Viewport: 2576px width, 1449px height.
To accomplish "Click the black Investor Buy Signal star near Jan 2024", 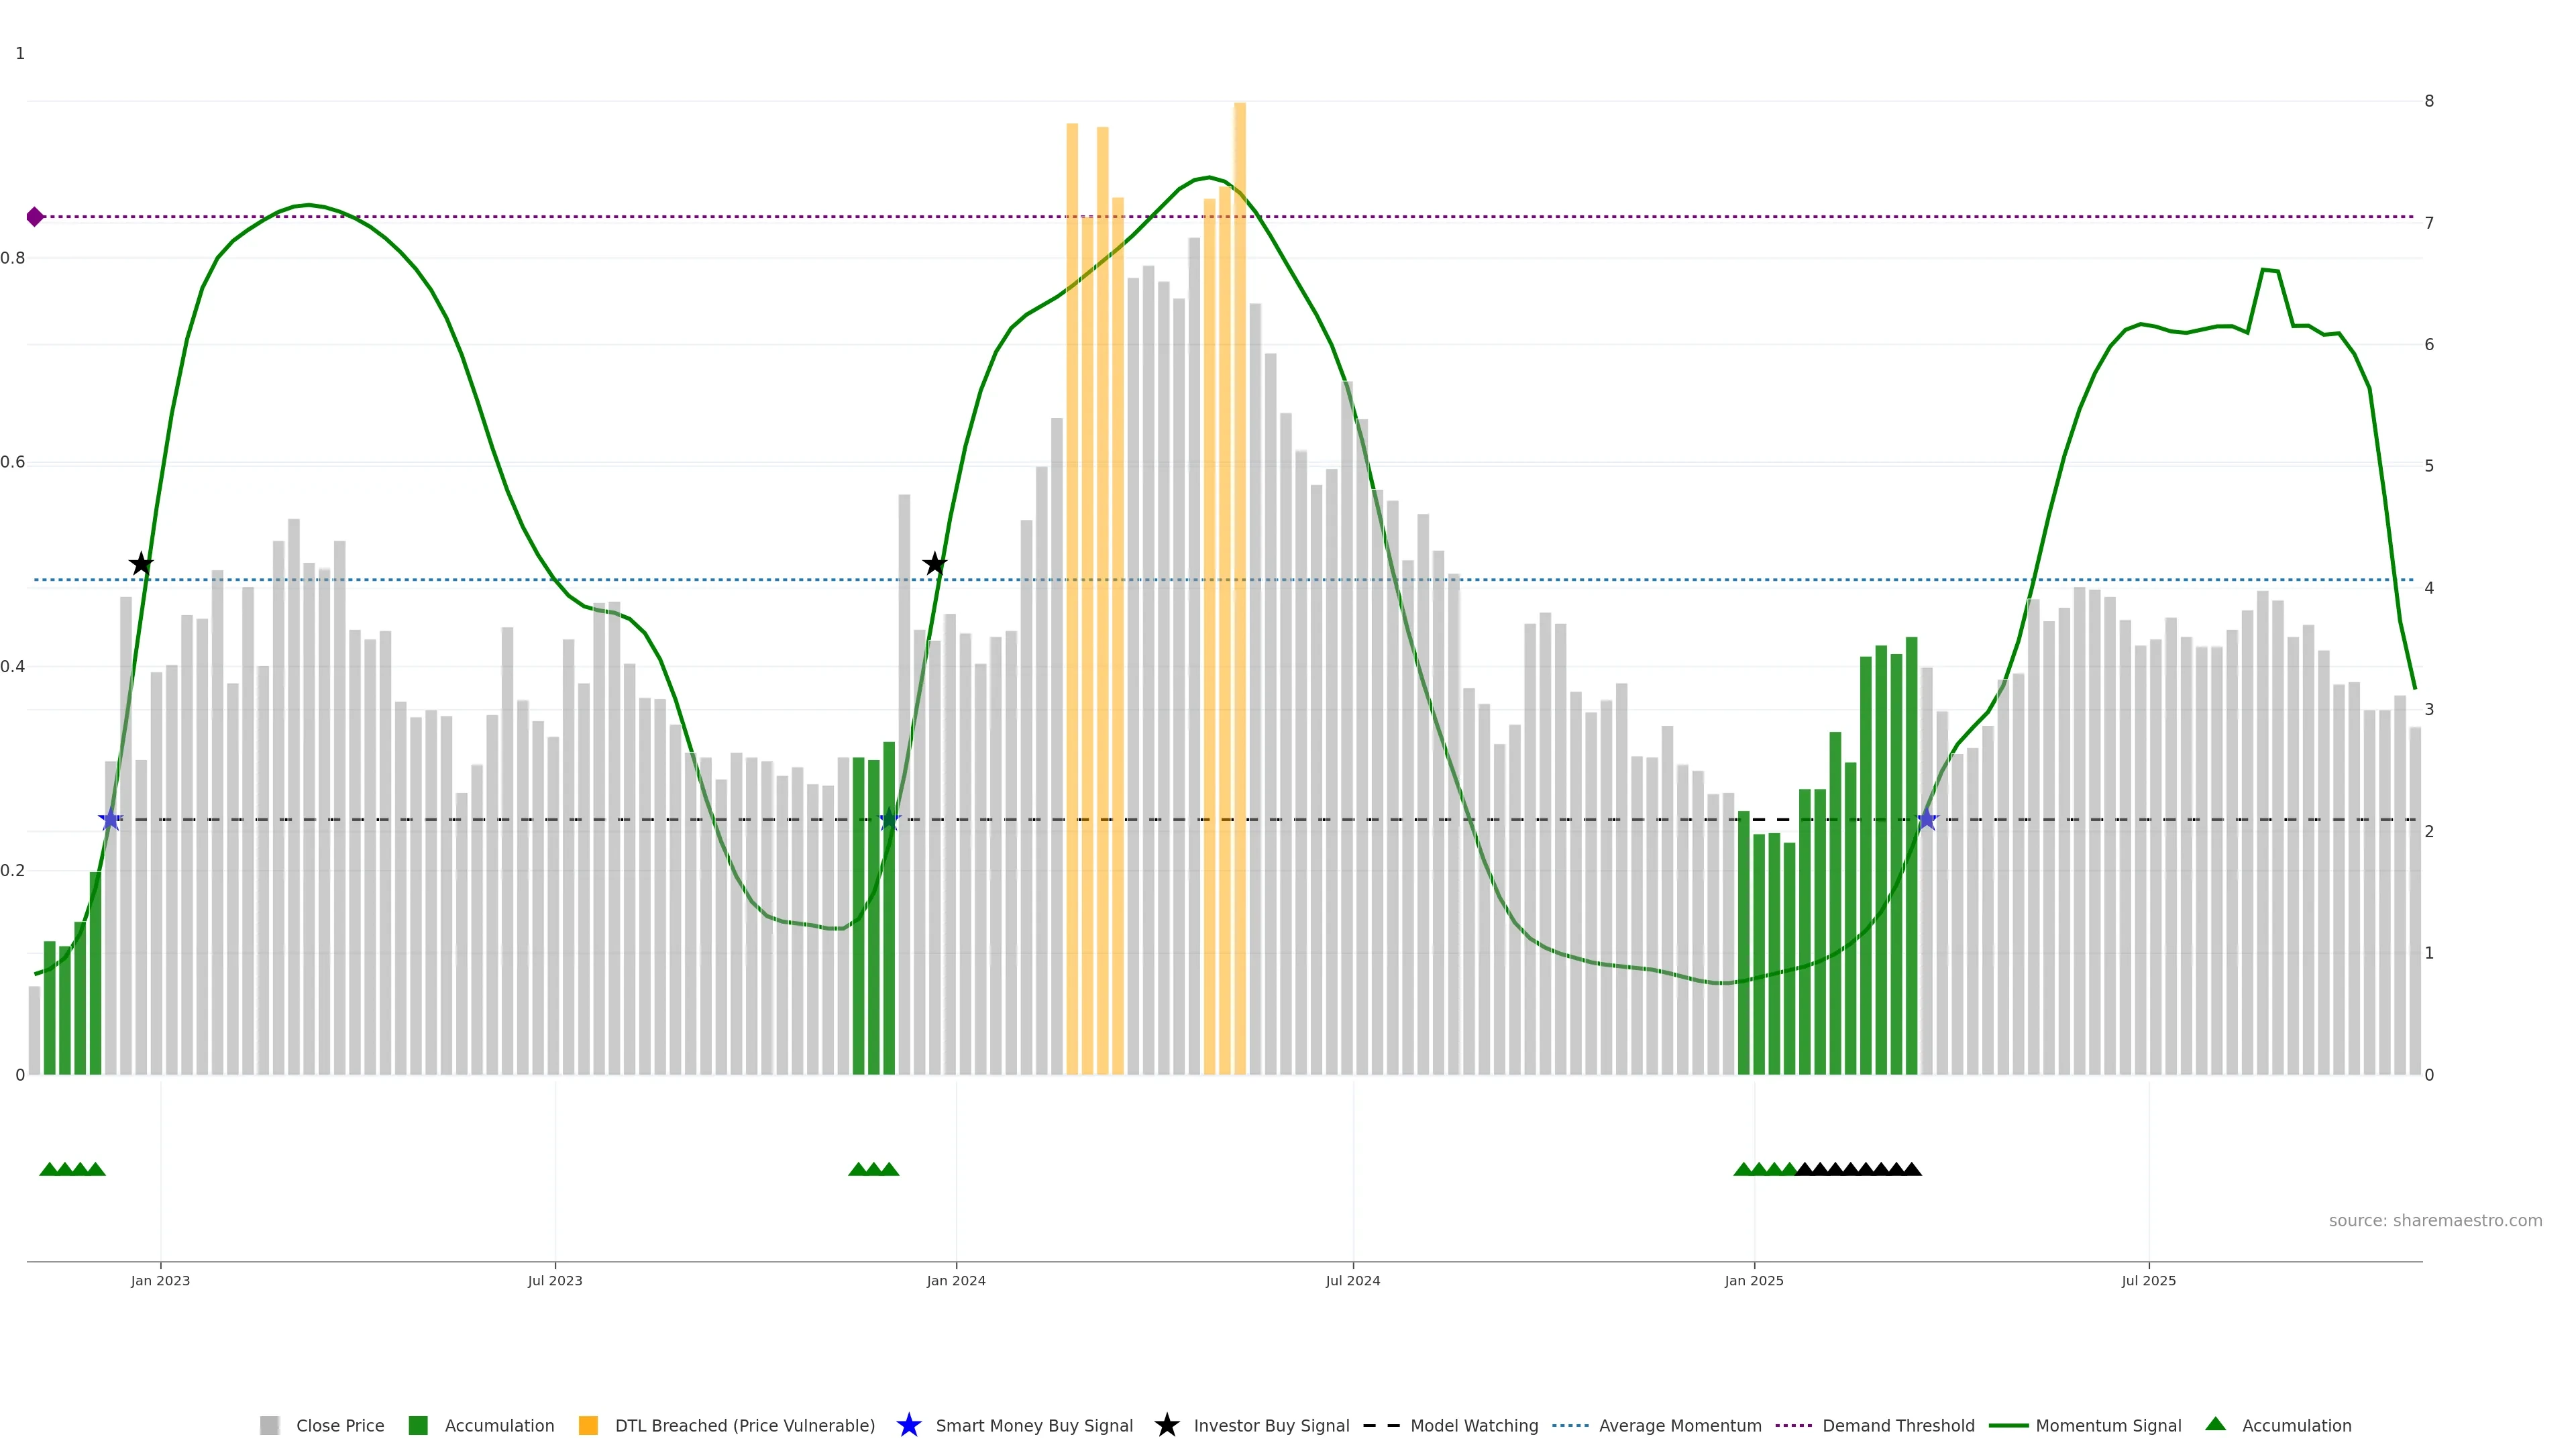I will point(934,564).
